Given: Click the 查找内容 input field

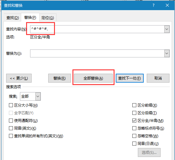Looking at the screenshot, I should tap(97, 29).
